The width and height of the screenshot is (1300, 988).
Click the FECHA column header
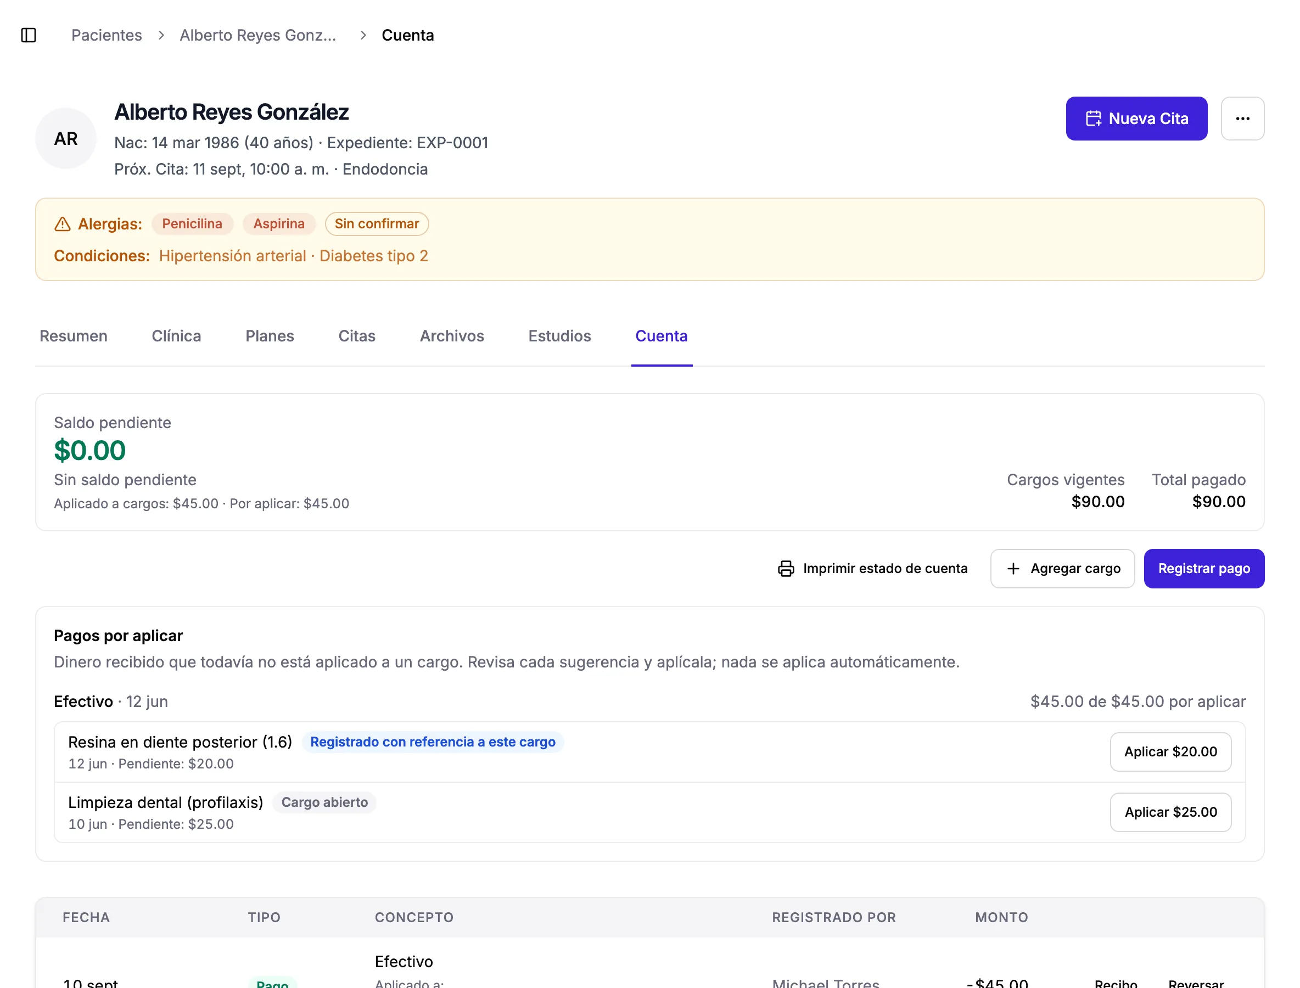coord(86,918)
